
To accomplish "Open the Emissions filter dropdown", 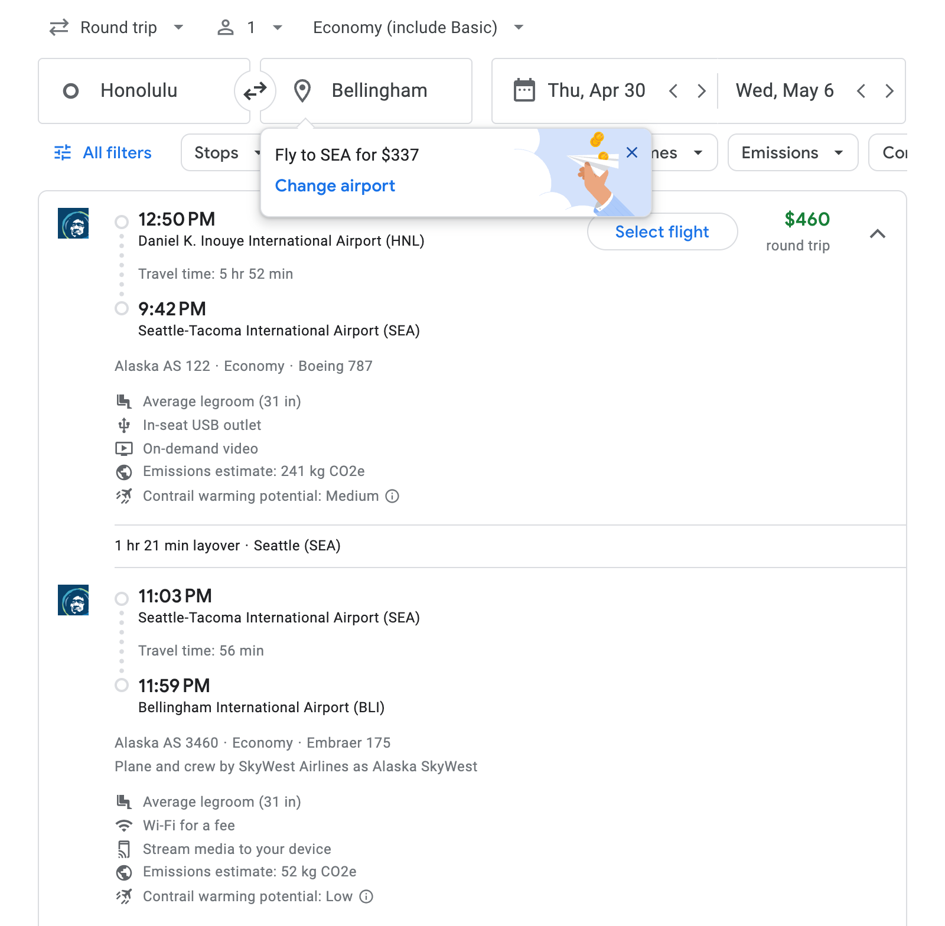I will click(x=792, y=152).
